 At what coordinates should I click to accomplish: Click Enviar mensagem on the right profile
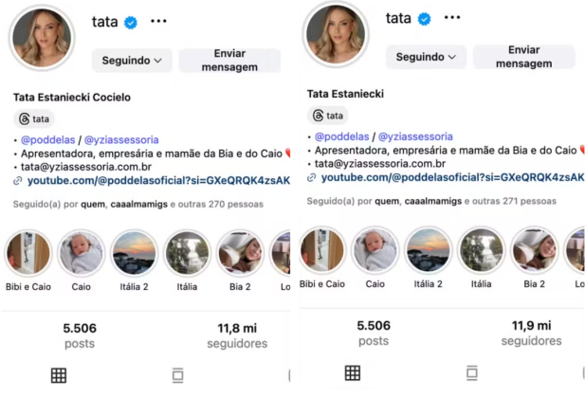click(523, 57)
